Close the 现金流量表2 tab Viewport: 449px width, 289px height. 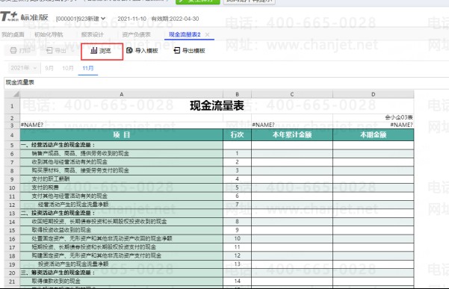pyautogui.click(x=208, y=34)
